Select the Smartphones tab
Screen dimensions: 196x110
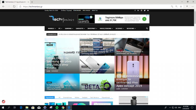pyautogui.click(x=67, y=98)
